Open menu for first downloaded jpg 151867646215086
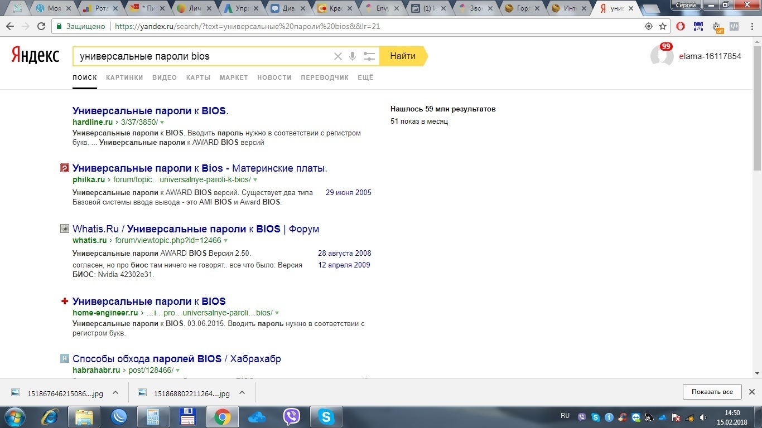762x428 pixels. pyautogui.click(x=115, y=392)
